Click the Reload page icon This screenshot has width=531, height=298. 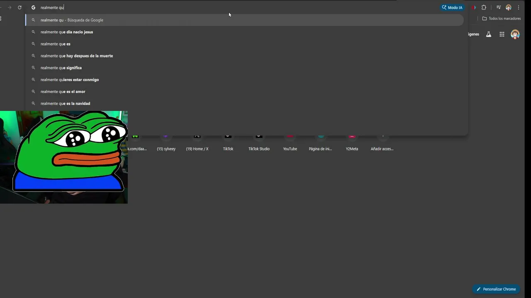19,7
